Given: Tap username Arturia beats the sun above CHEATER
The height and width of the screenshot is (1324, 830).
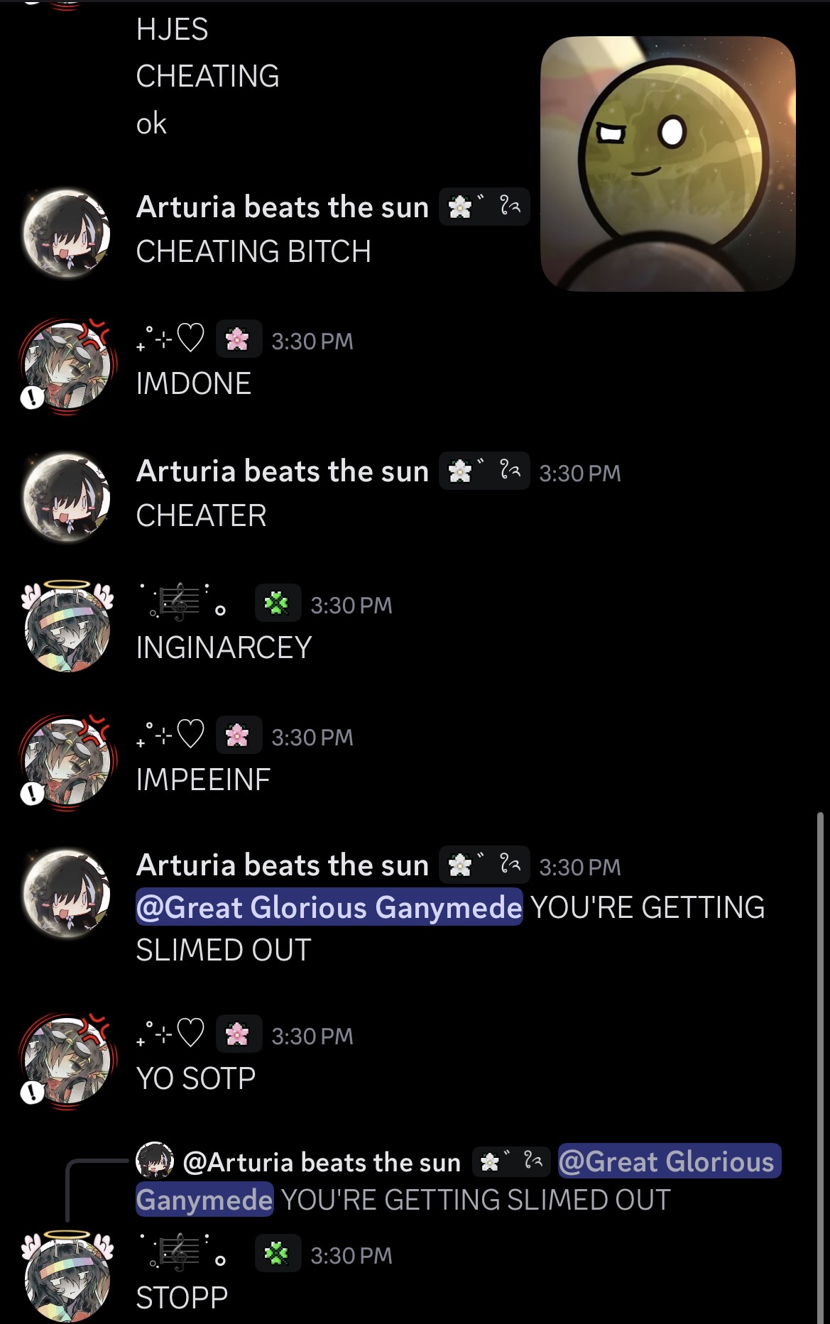Looking at the screenshot, I should [283, 471].
